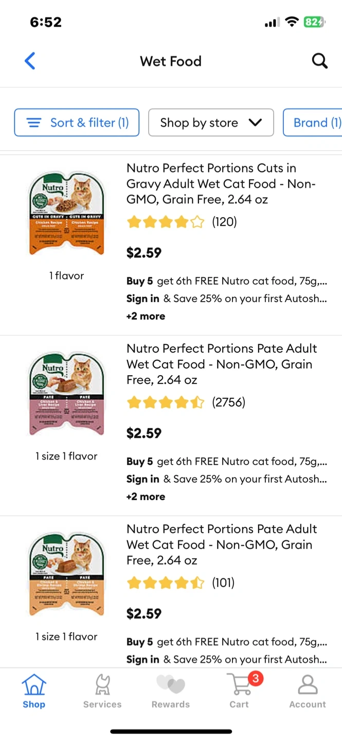Image resolution: width=342 pixels, height=741 pixels.
Task: Expand +2 more offers on Pate (2756)
Action: tap(146, 497)
